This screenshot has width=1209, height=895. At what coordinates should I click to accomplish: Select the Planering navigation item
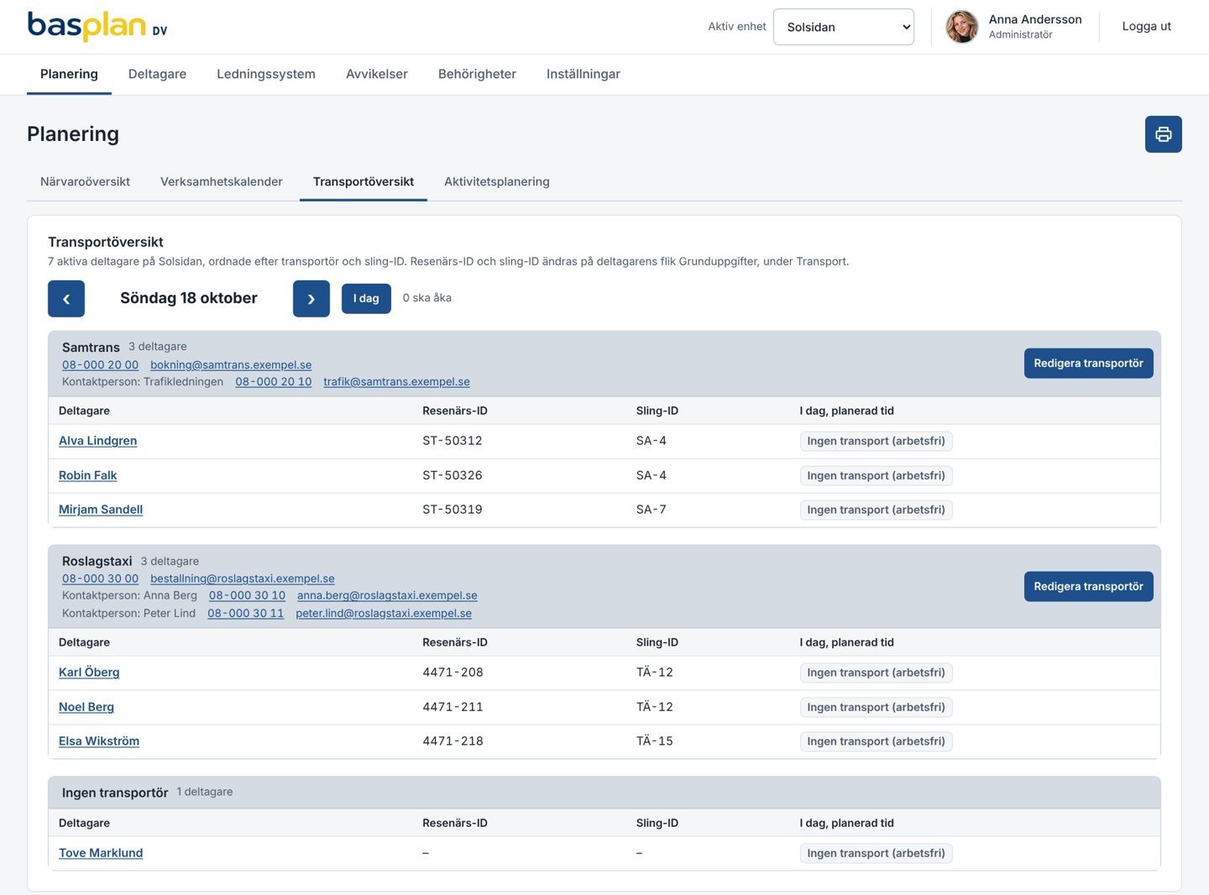click(x=69, y=74)
